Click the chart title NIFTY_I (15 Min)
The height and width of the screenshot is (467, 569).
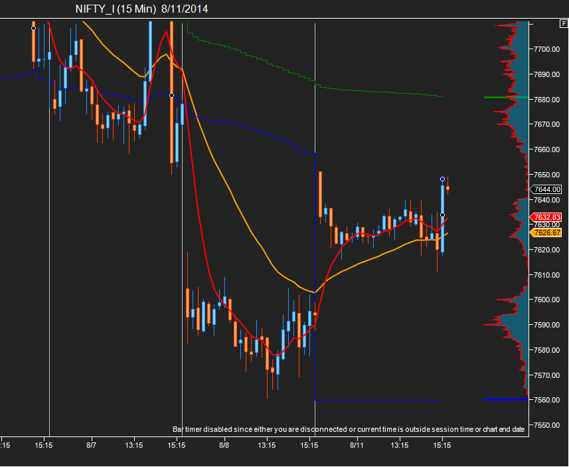click(x=116, y=9)
